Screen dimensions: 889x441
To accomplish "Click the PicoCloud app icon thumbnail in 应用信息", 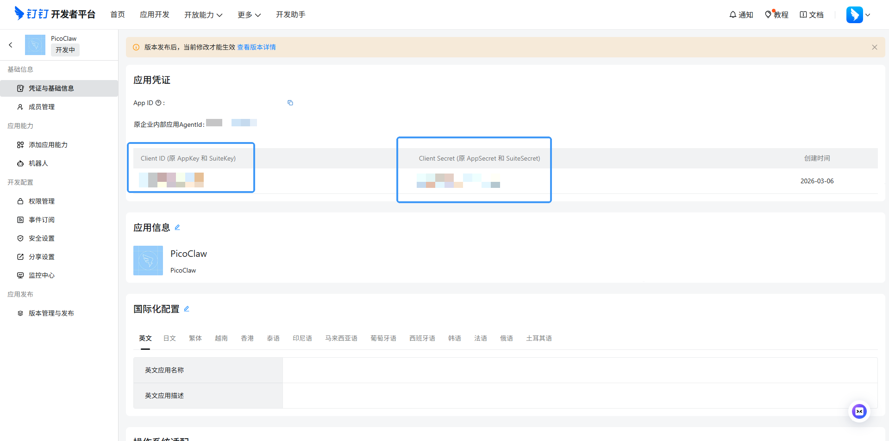I will 148,261.
